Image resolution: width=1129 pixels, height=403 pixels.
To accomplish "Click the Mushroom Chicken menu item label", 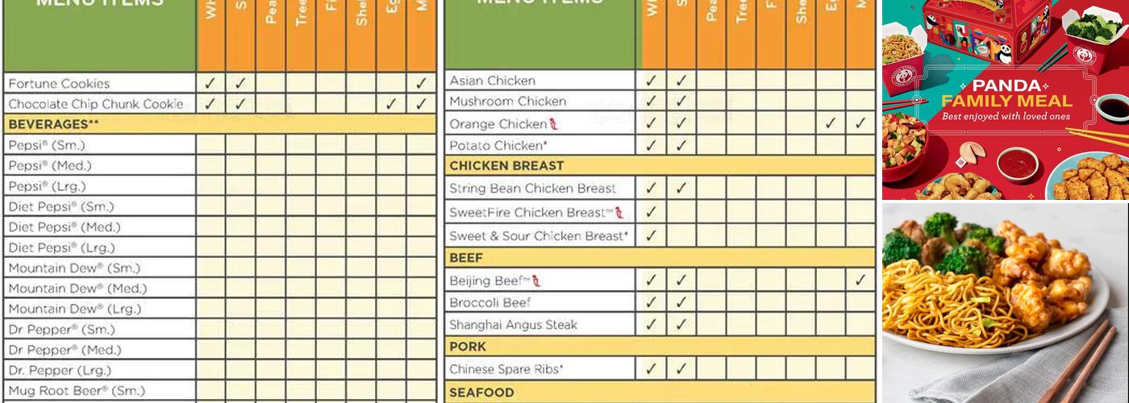I will click(x=507, y=102).
